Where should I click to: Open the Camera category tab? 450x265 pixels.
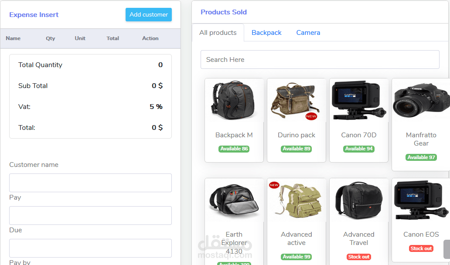(x=308, y=33)
